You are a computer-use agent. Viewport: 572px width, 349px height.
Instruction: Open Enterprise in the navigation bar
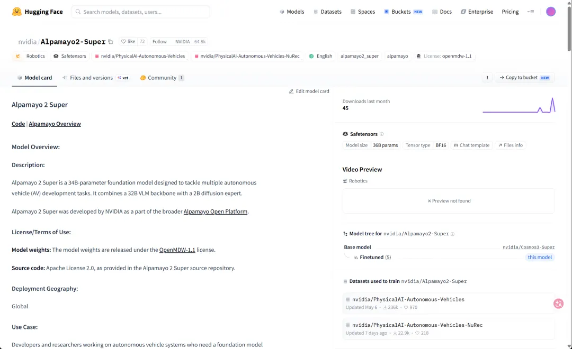pyautogui.click(x=477, y=12)
